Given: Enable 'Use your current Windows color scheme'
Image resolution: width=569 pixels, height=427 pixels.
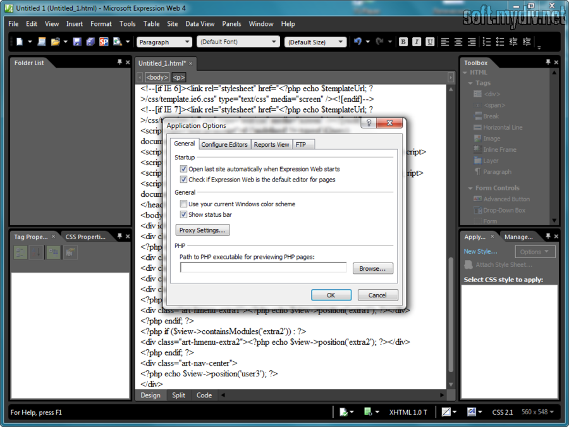Looking at the screenshot, I should click(x=183, y=204).
